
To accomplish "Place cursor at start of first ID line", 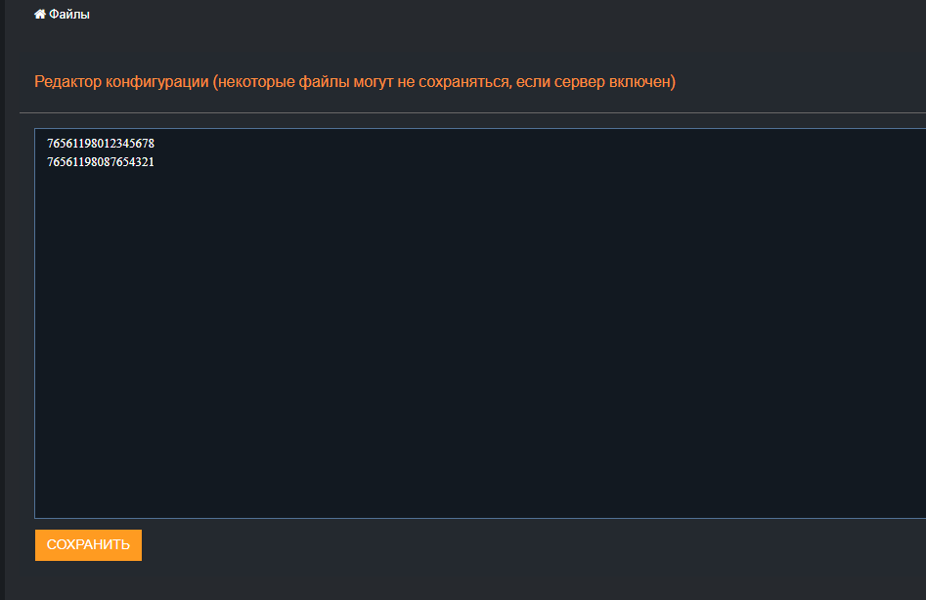I will [47, 144].
